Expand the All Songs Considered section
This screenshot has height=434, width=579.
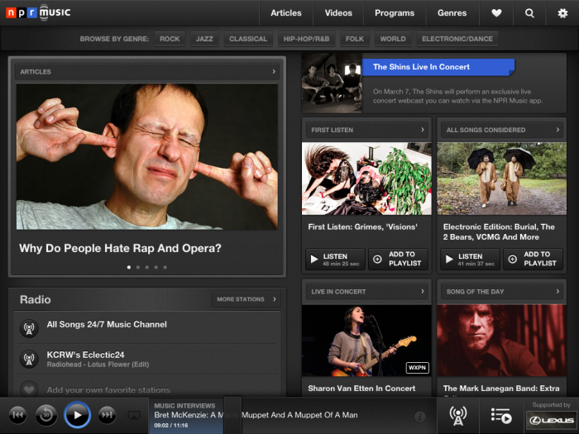click(502, 130)
